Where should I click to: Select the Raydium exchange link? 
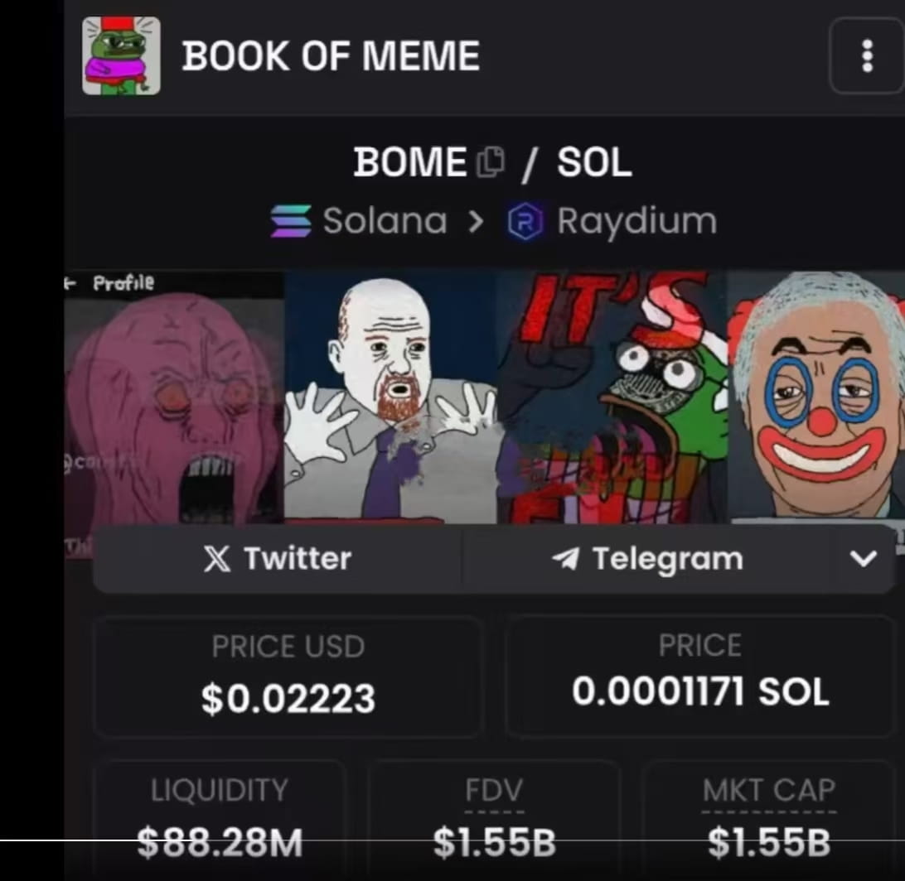pyautogui.click(x=612, y=221)
